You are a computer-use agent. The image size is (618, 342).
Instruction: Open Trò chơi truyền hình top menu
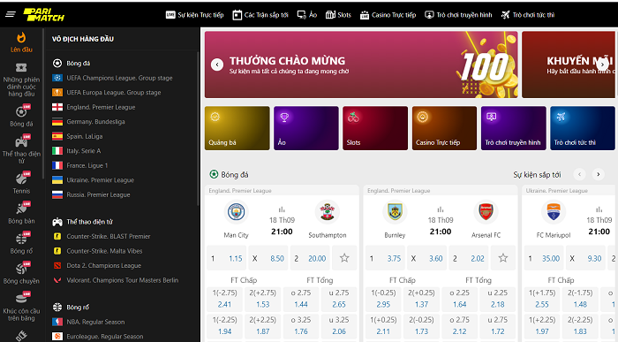coord(458,15)
